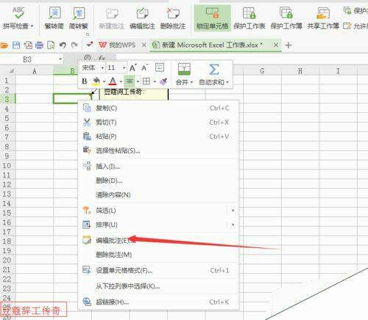Screen dimensions: 368x320
Task: Click the select-all corner of the grid
Action: tap(11, 71)
